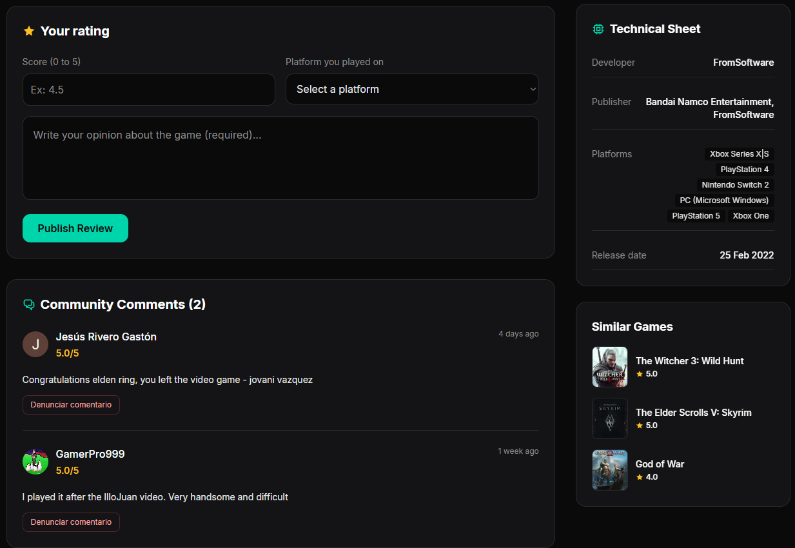Screen dimensions: 795x548
Task: Click the 5.0/5 rating under GamerPro999
Action: (x=68, y=471)
